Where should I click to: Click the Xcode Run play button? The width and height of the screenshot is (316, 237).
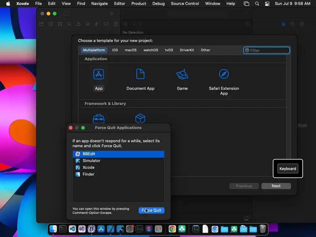pos(112,14)
